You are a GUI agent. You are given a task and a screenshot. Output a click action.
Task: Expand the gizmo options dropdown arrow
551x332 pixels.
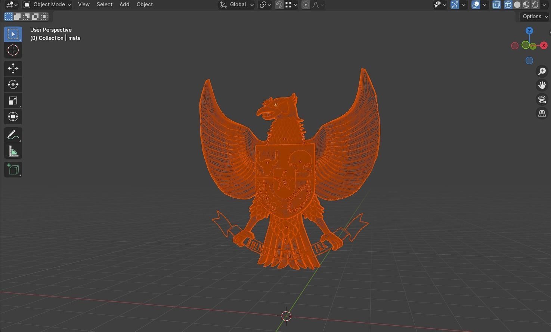[464, 4]
